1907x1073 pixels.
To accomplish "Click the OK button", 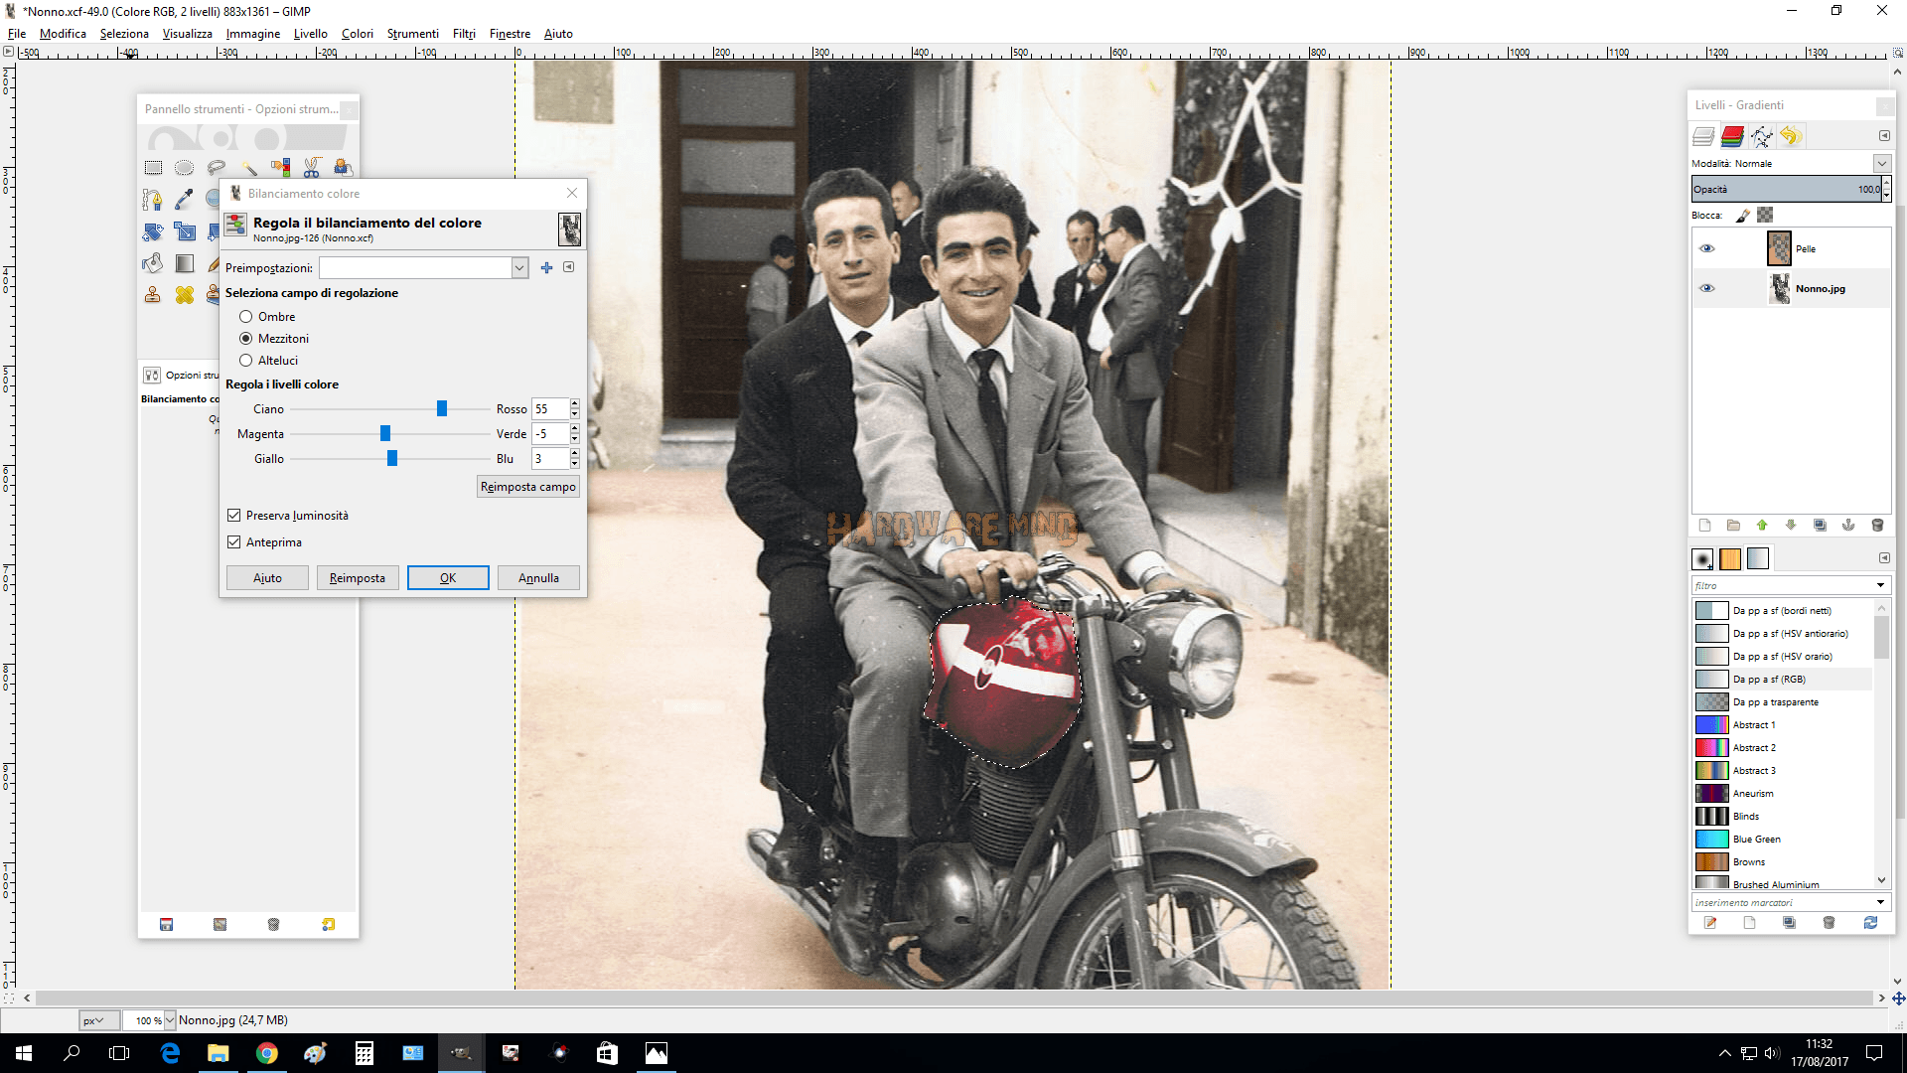I will (448, 578).
